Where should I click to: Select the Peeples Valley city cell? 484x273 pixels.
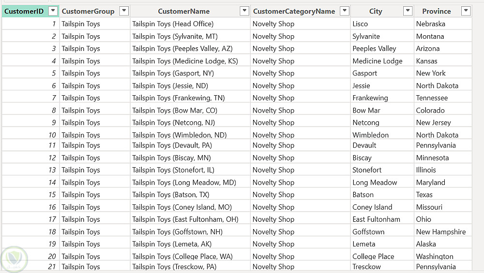click(x=374, y=48)
